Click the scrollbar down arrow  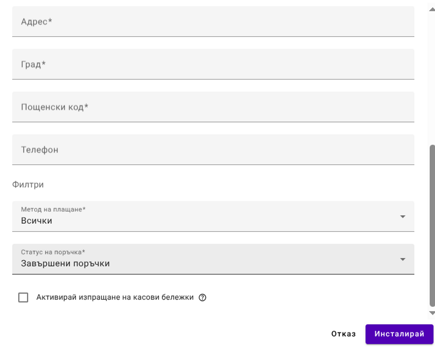pyautogui.click(x=432, y=313)
